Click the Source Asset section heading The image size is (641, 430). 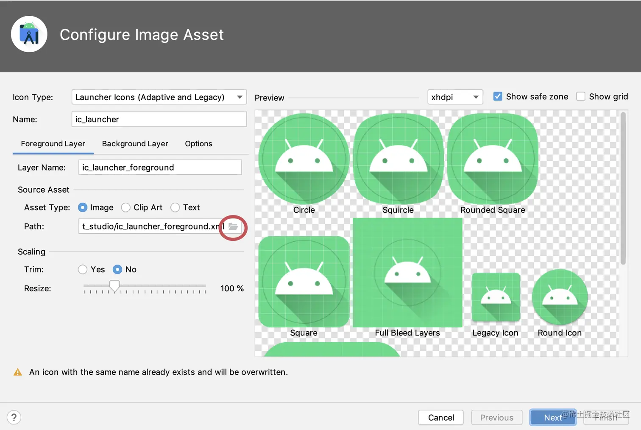(43, 190)
